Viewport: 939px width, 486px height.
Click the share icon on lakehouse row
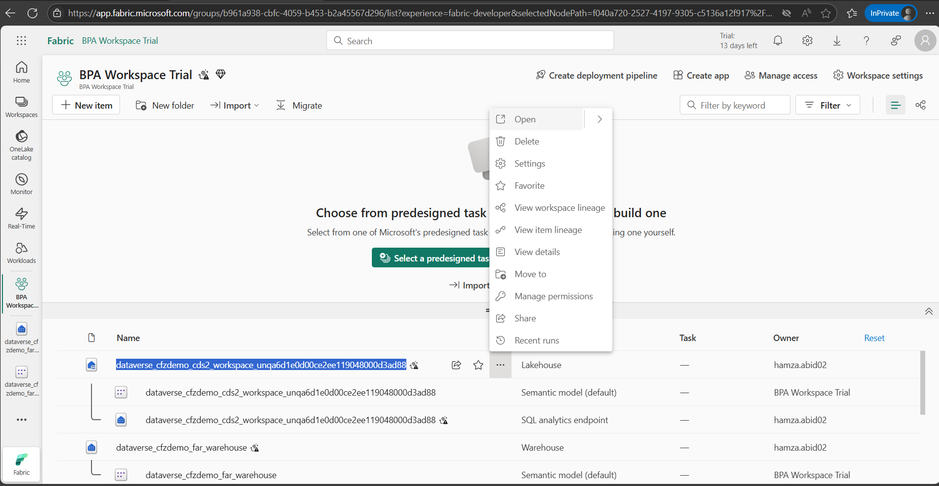click(x=456, y=365)
